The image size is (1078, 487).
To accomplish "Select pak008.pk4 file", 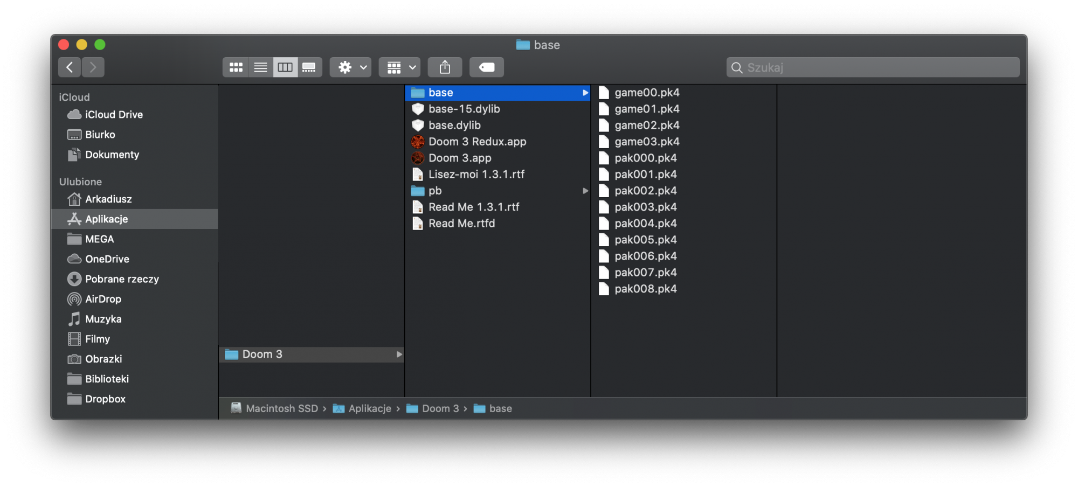I will (684, 289).
